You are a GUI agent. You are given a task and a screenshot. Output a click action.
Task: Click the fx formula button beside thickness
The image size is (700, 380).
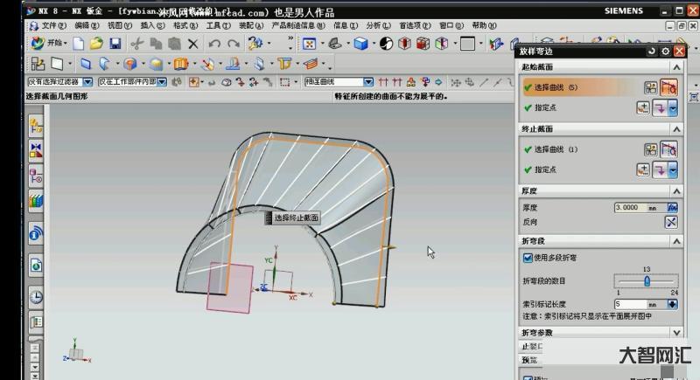[672, 208]
